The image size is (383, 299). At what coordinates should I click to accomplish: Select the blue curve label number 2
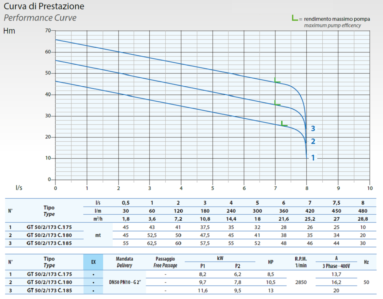click(313, 142)
